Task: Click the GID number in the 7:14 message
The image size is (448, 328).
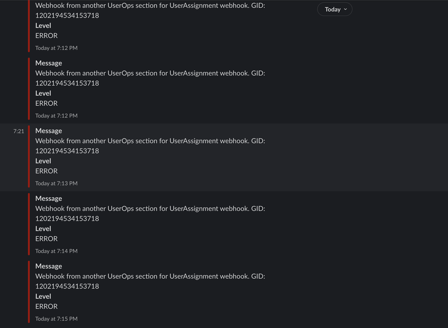Action: coord(67,218)
